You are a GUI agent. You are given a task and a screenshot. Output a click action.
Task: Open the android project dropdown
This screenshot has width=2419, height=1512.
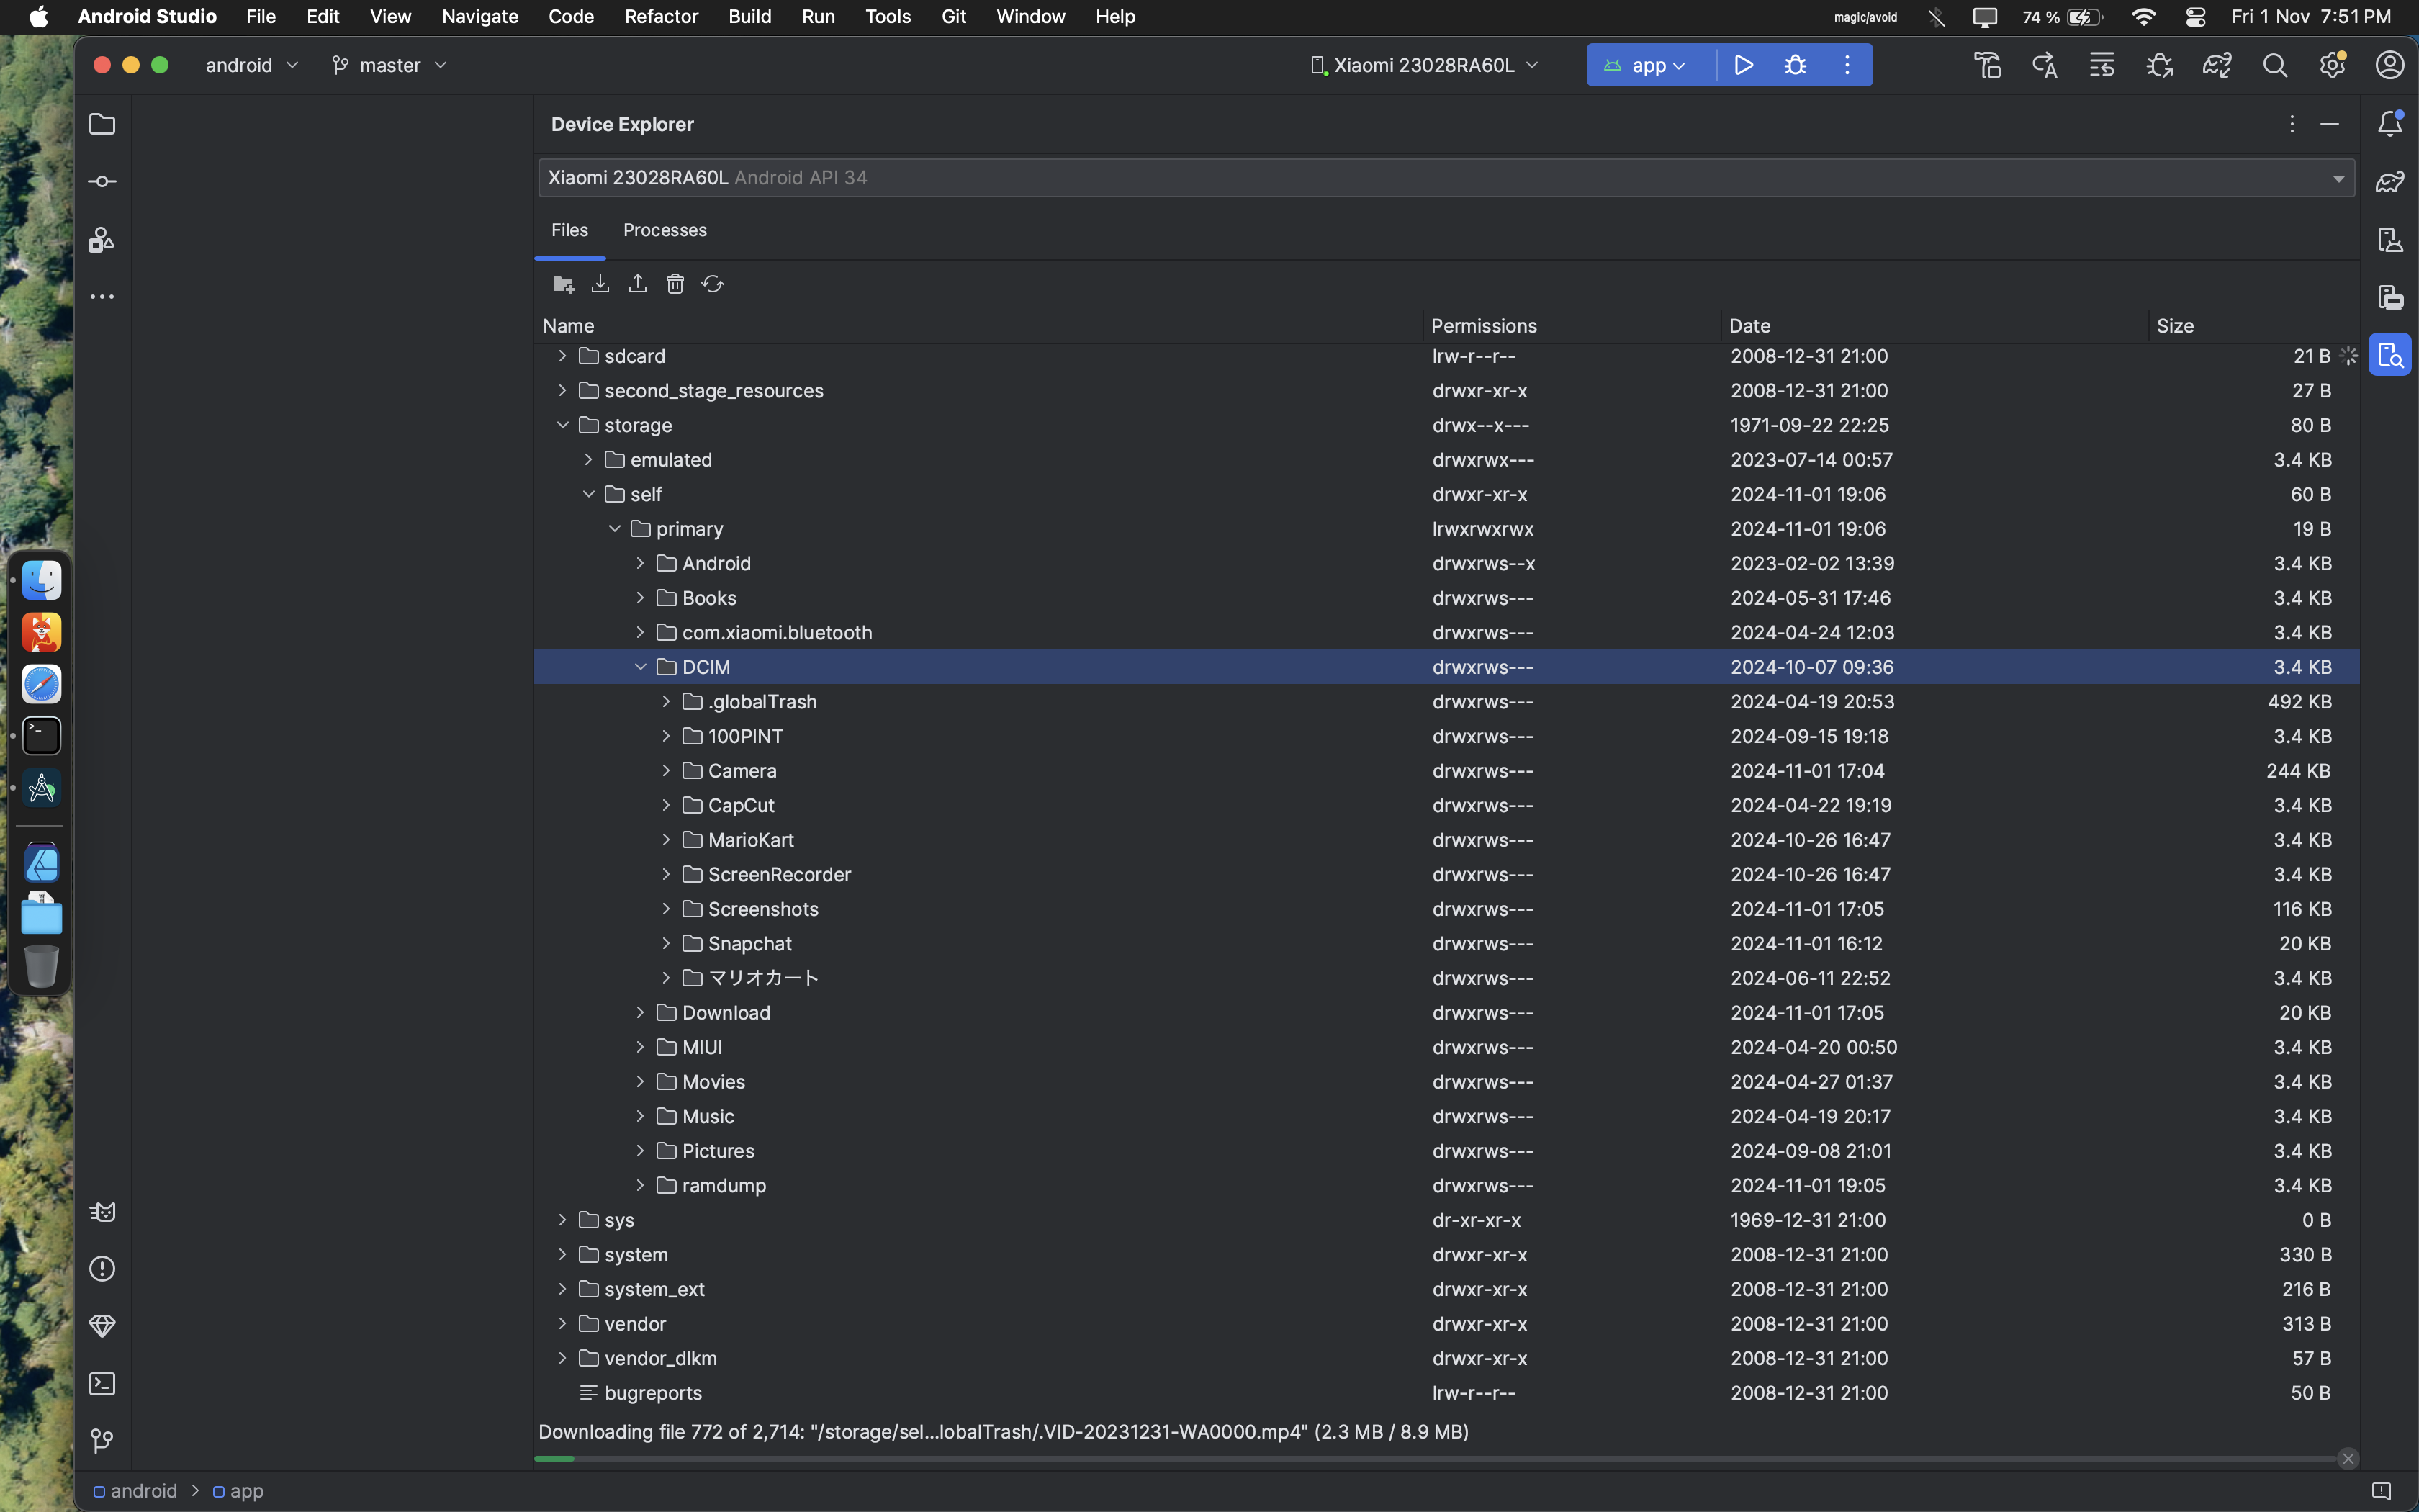coord(252,65)
